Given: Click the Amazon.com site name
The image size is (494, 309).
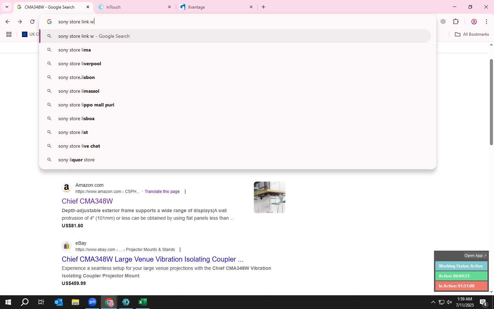Looking at the screenshot, I should [90, 185].
